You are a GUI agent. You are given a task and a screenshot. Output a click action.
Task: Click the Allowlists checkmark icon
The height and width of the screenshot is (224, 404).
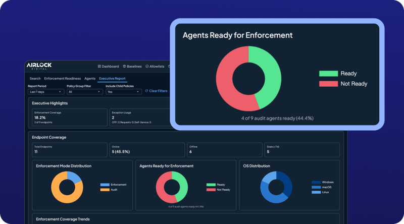147,66
